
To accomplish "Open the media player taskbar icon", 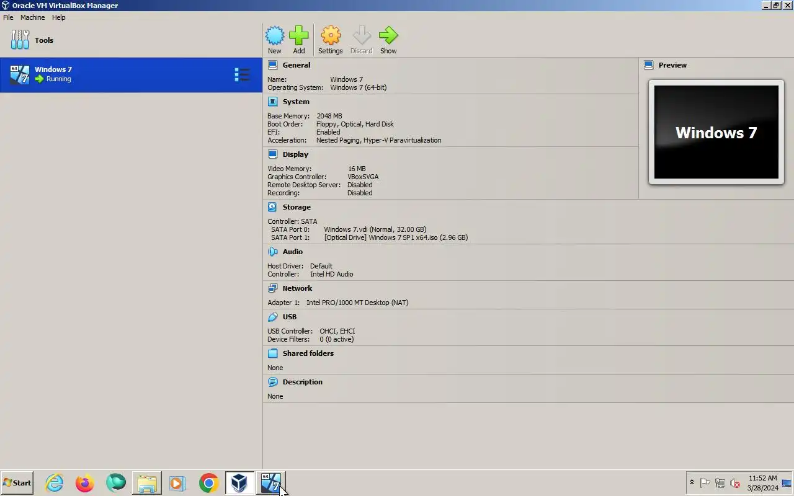I will [177, 483].
